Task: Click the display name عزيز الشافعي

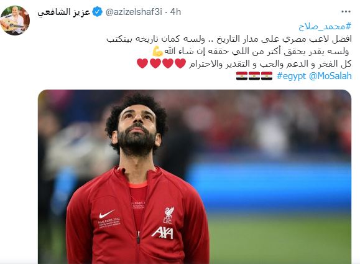Action: pos(63,12)
